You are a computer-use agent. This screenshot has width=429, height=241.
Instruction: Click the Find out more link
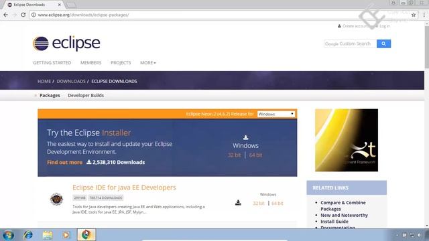click(x=64, y=162)
